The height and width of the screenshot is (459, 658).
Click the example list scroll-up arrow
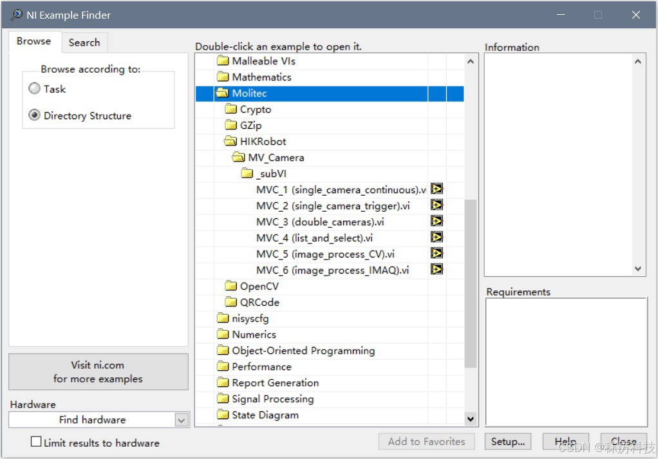click(x=471, y=62)
